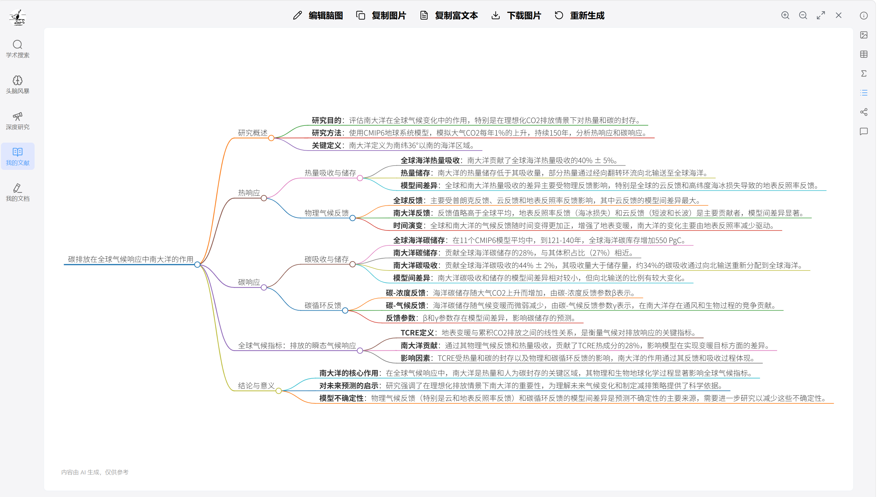Collapse the 热响应 branch node
Screen dimensions: 877x497
point(264,198)
